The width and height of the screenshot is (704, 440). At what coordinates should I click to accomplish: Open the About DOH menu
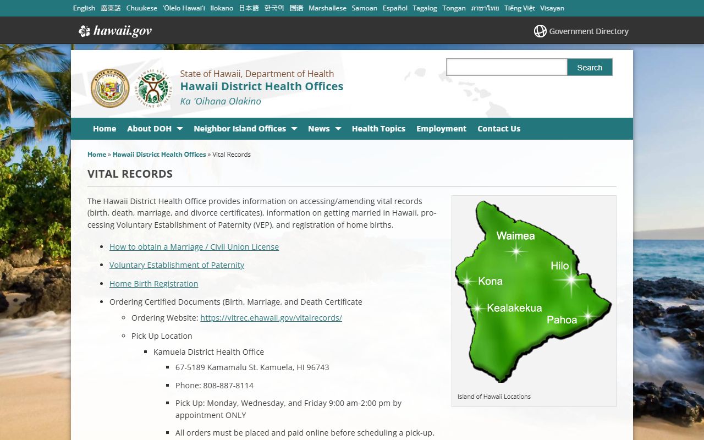[x=150, y=129]
